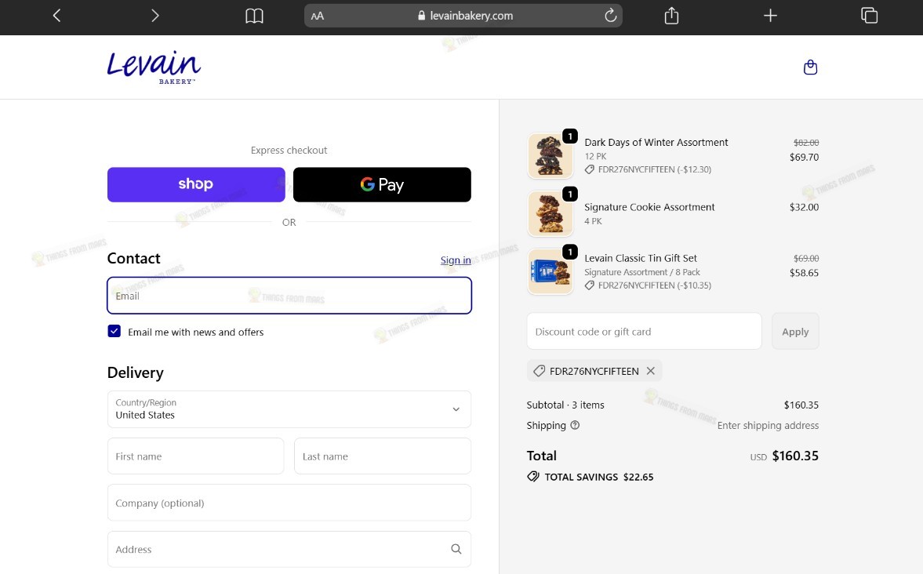923x574 pixels.
Task: Click the Address search field
Action: point(289,549)
